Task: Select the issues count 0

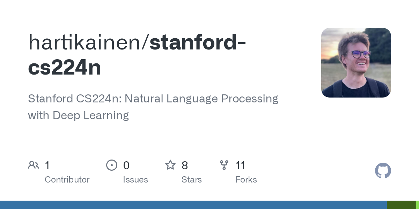Action: pos(126,165)
